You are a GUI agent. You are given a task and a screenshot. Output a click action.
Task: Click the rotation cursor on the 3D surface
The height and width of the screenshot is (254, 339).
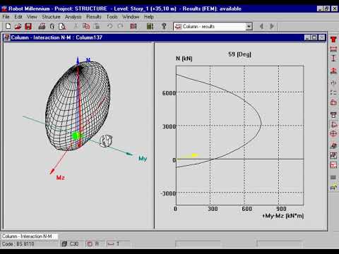(106, 140)
